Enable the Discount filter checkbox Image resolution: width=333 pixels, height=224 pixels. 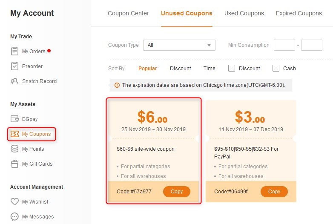click(232, 68)
